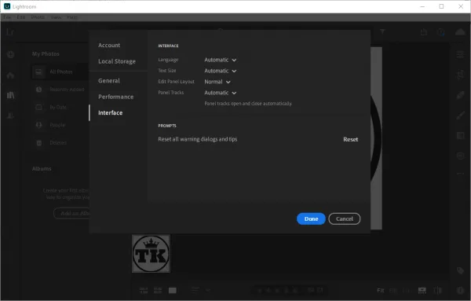Open the View menu
471x301 pixels.
[x=57, y=17]
